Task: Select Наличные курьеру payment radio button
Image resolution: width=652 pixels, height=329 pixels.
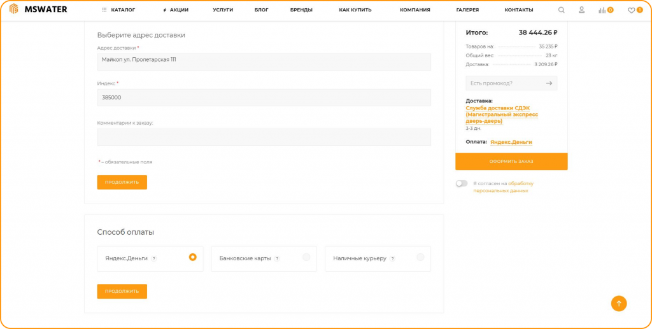Action: (420, 257)
